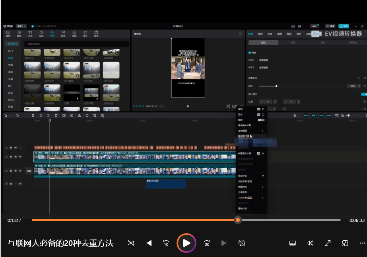Open the 媒体 media library icon
Viewport: 367px width, 257px height.
(x=8, y=33)
